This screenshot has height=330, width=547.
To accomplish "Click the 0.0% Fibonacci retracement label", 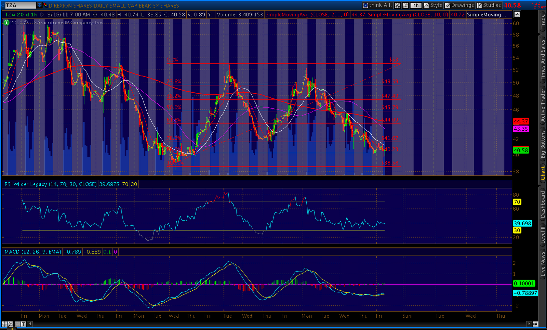I will pyautogui.click(x=173, y=60).
